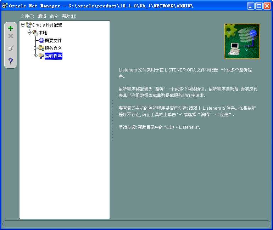Click the 概要文件 globe icon
This screenshot has height=230, width=273.
coord(41,40)
